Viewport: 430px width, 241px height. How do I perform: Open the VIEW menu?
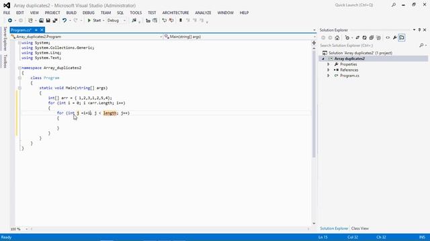pos(34,13)
